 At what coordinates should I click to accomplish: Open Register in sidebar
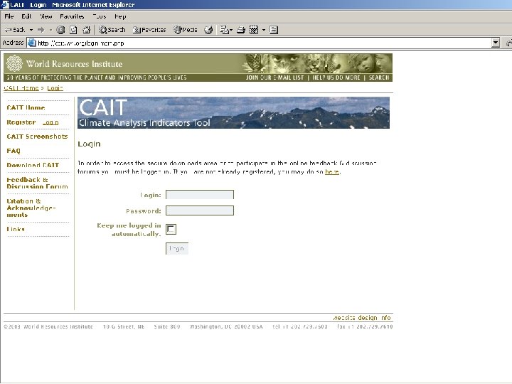click(x=21, y=122)
